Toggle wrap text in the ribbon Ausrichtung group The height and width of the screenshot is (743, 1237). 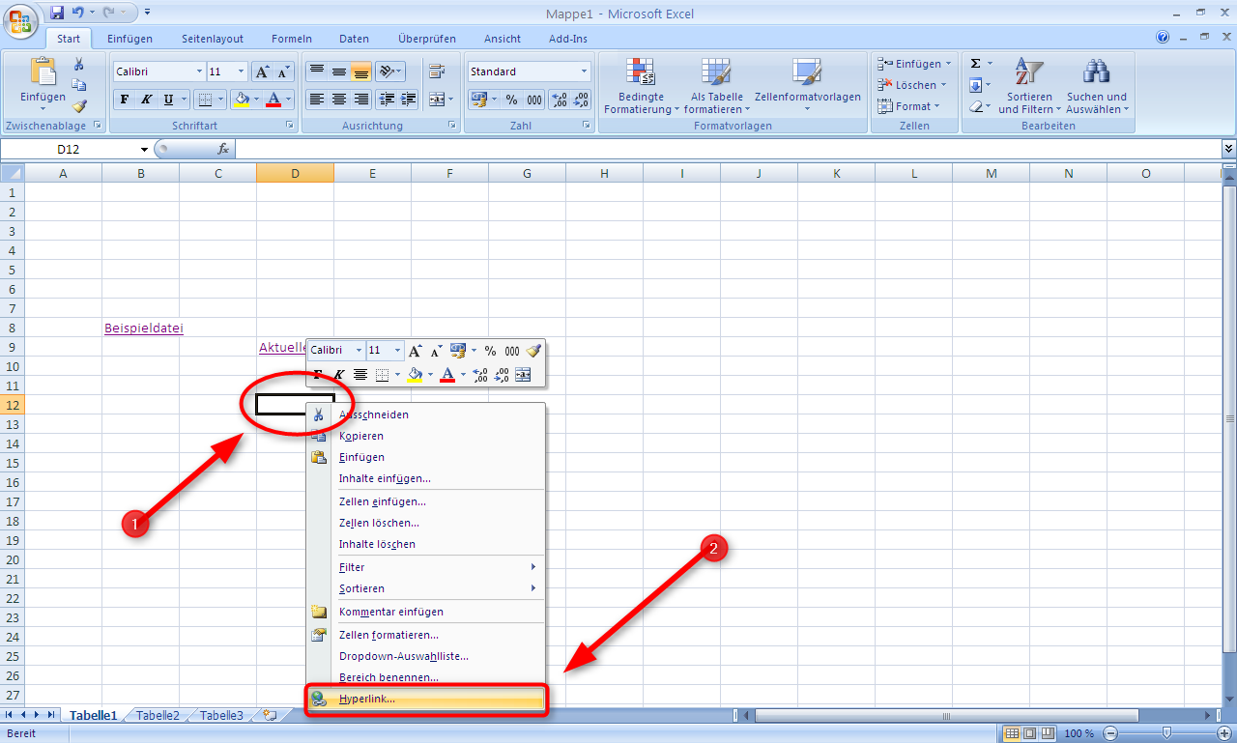436,71
